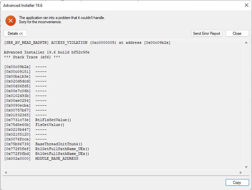Screen dimensions: 252x190
Task: Click the 'Advanced Installer 19.6 build bf52c98e' line
Action: 47,52
